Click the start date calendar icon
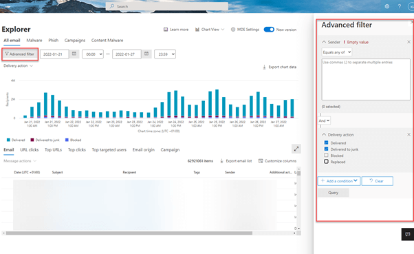The height and width of the screenshot is (254, 414). (74, 54)
